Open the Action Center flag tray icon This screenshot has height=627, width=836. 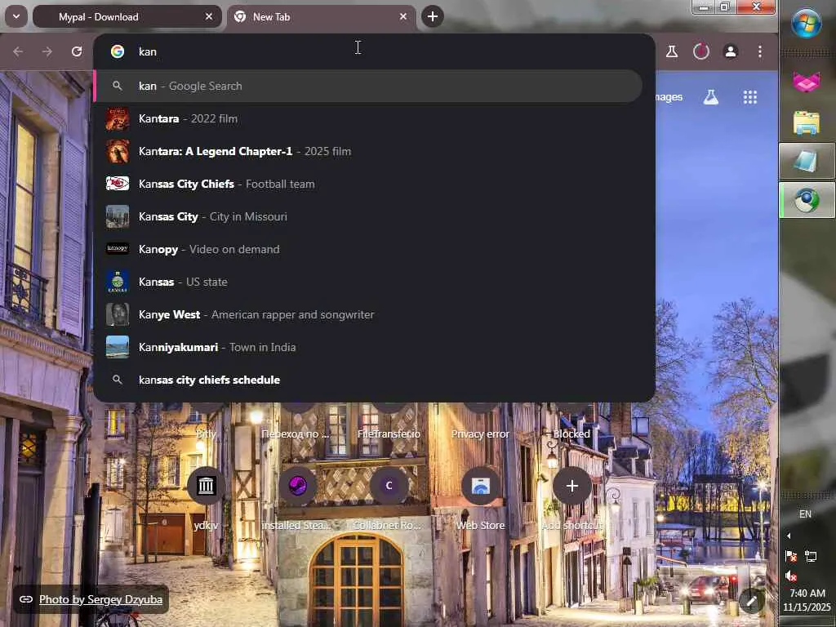pos(790,557)
